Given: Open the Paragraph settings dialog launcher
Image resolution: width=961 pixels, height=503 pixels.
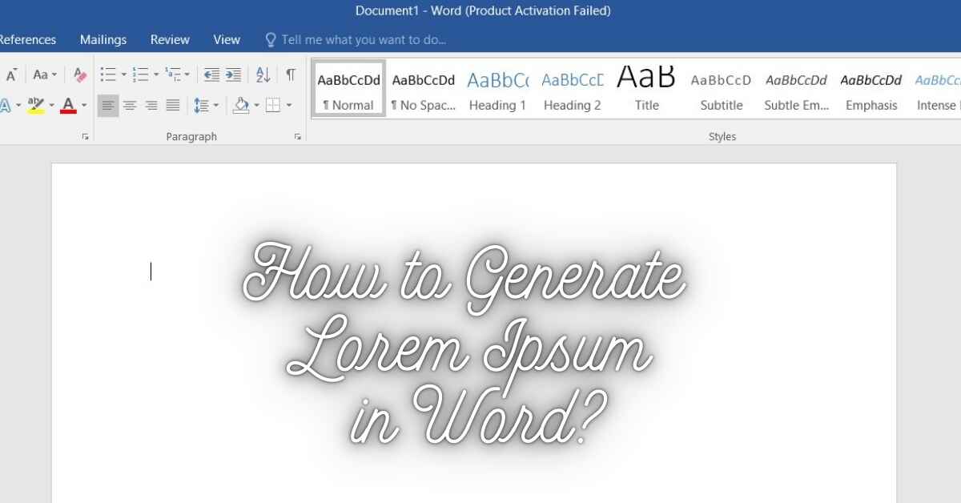Looking at the screenshot, I should click(298, 137).
